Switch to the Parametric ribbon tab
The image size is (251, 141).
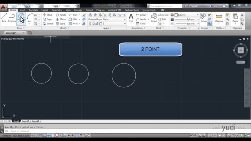click(57, 10)
